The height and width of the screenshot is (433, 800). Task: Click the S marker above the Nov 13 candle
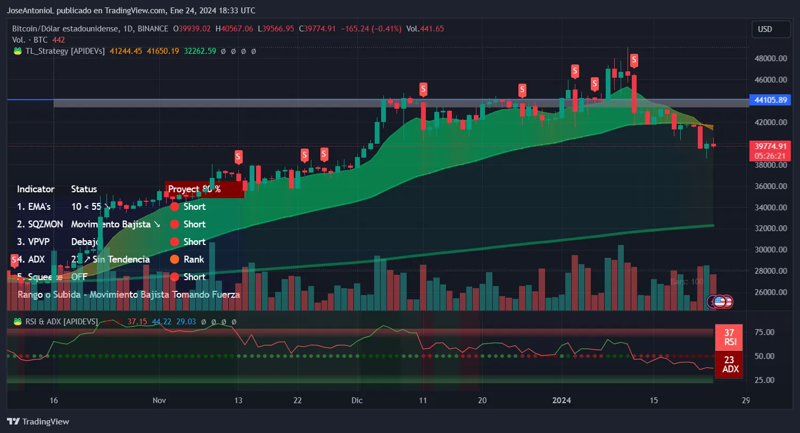click(238, 157)
